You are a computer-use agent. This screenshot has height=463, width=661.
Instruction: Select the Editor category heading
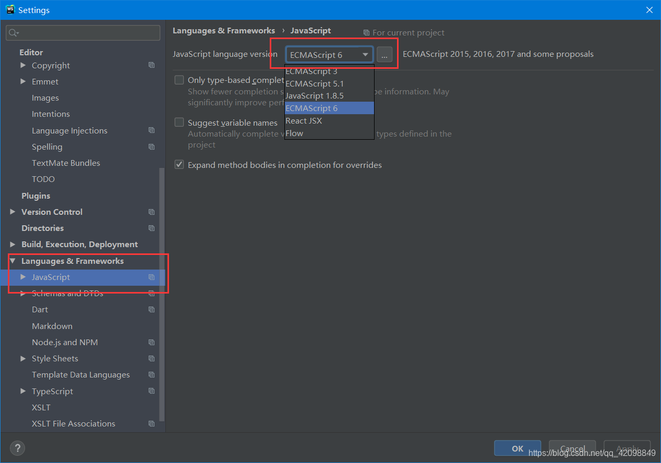(x=31, y=52)
